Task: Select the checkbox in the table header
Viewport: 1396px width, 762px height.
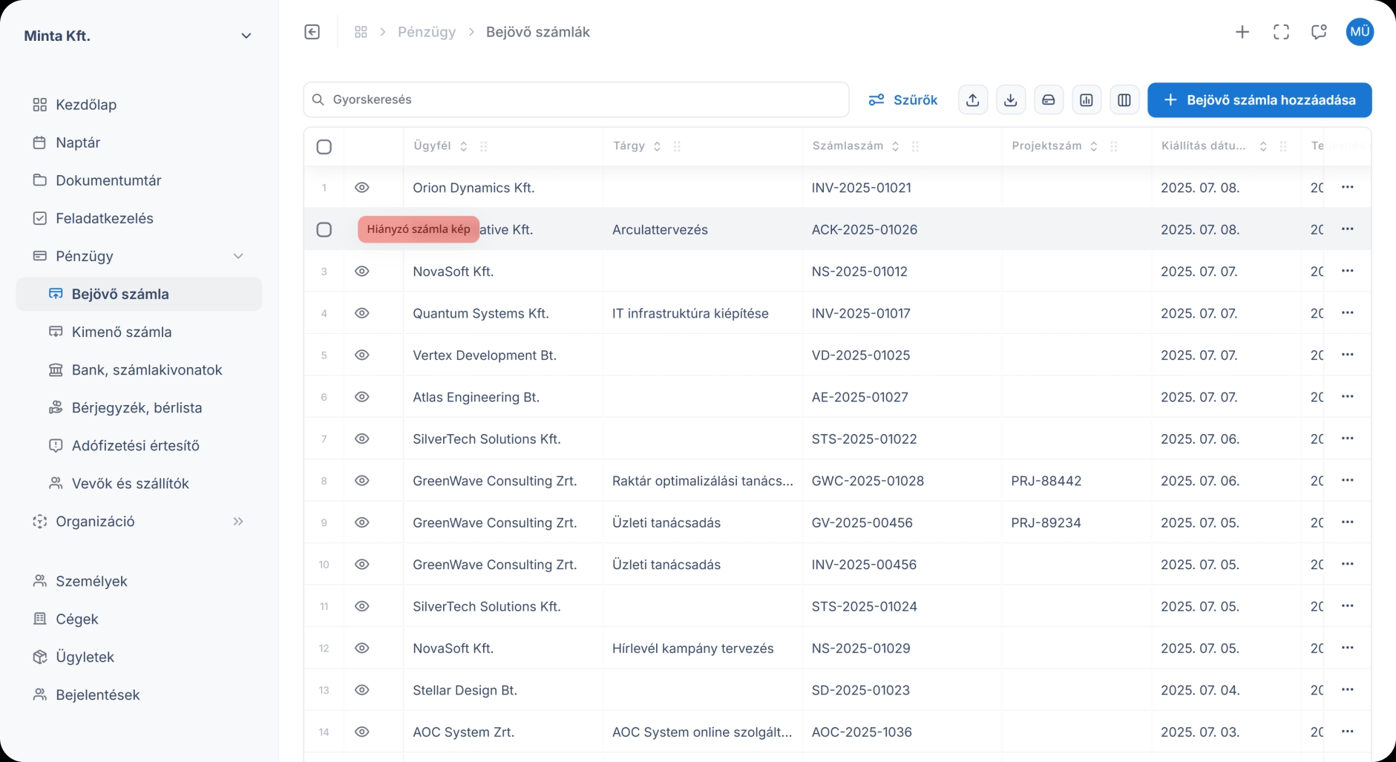Action: (x=324, y=147)
